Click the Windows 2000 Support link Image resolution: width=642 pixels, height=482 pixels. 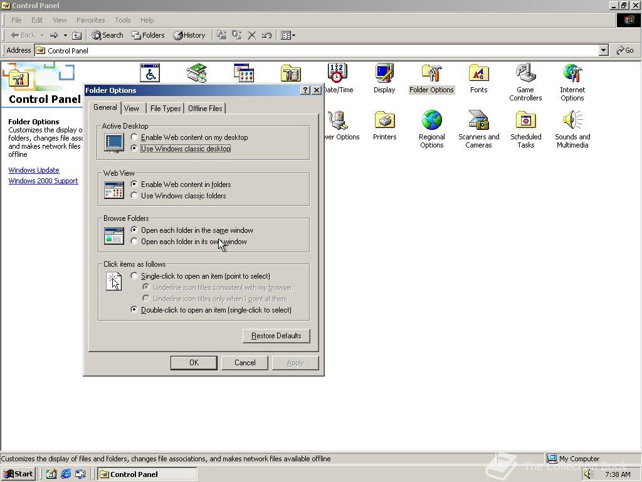coord(43,181)
